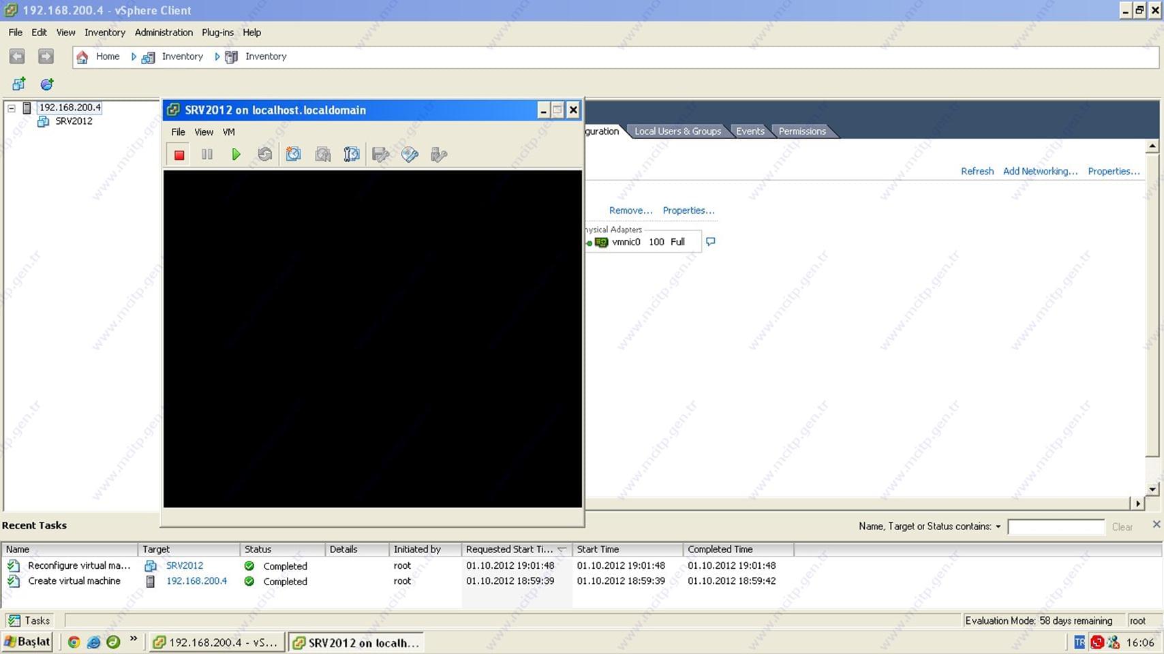
Task: Switch to the Permissions tab
Action: (802, 131)
